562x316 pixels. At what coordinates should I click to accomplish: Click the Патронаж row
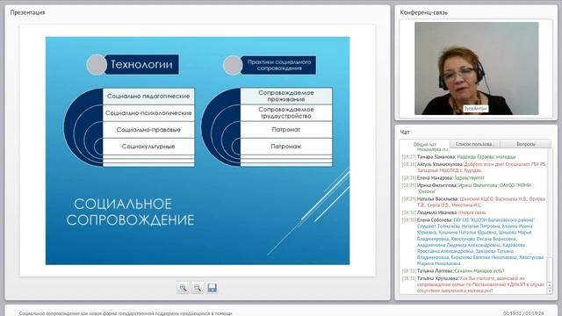tap(286, 147)
